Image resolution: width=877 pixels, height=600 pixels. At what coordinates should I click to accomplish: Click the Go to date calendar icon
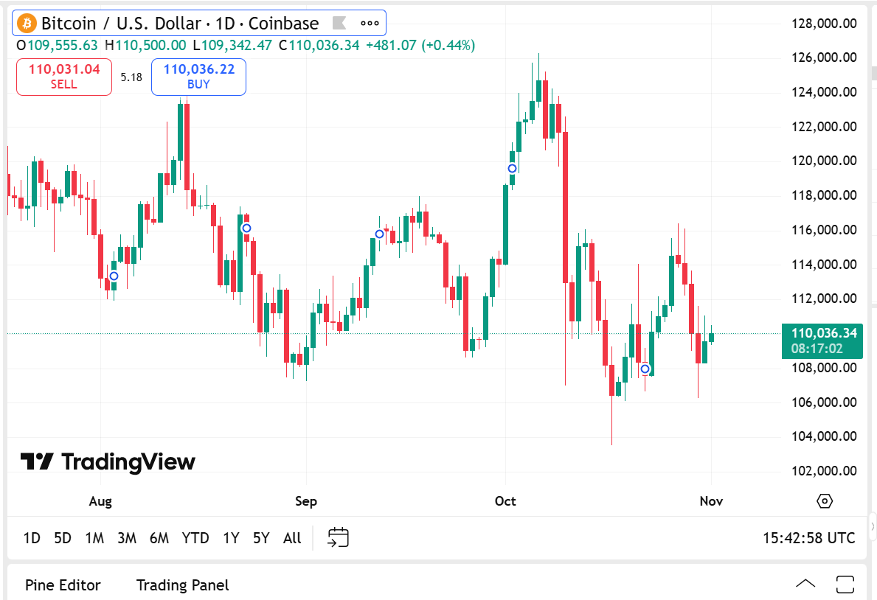(x=338, y=537)
